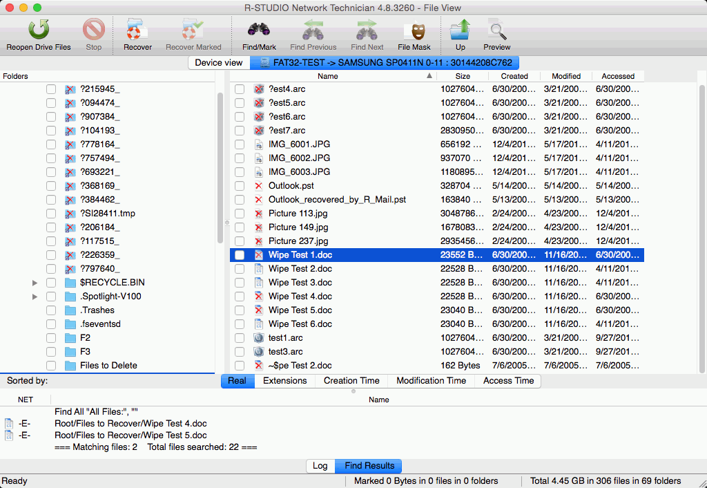Click the Files to Delete folder icon
The width and height of the screenshot is (707, 488).
point(70,366)
